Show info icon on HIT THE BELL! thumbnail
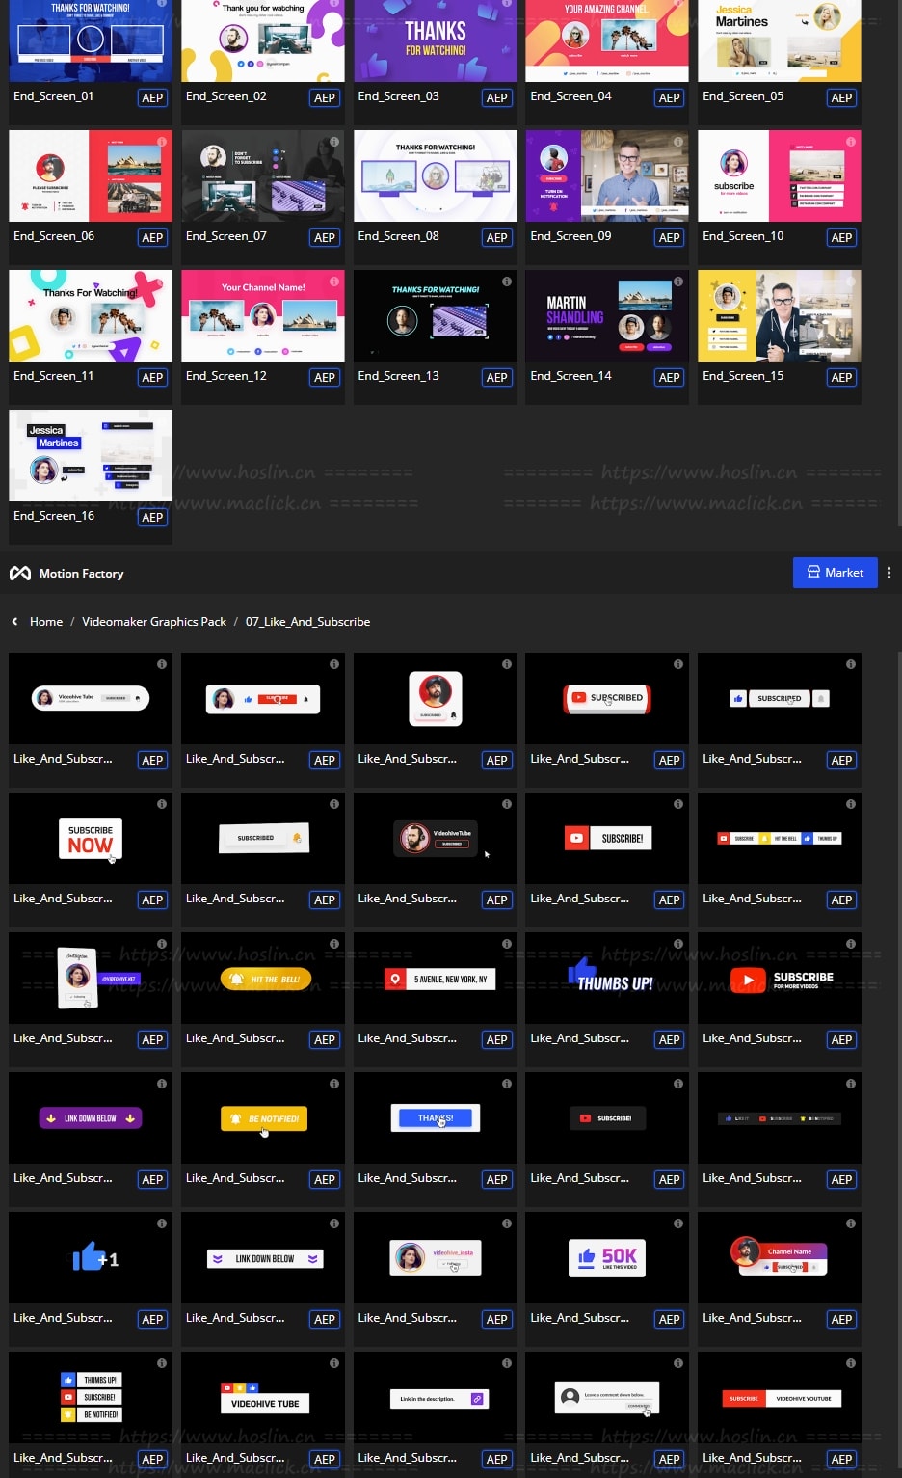The height and width of the screenshot is (1478, 902). click(x=334, y=943)
